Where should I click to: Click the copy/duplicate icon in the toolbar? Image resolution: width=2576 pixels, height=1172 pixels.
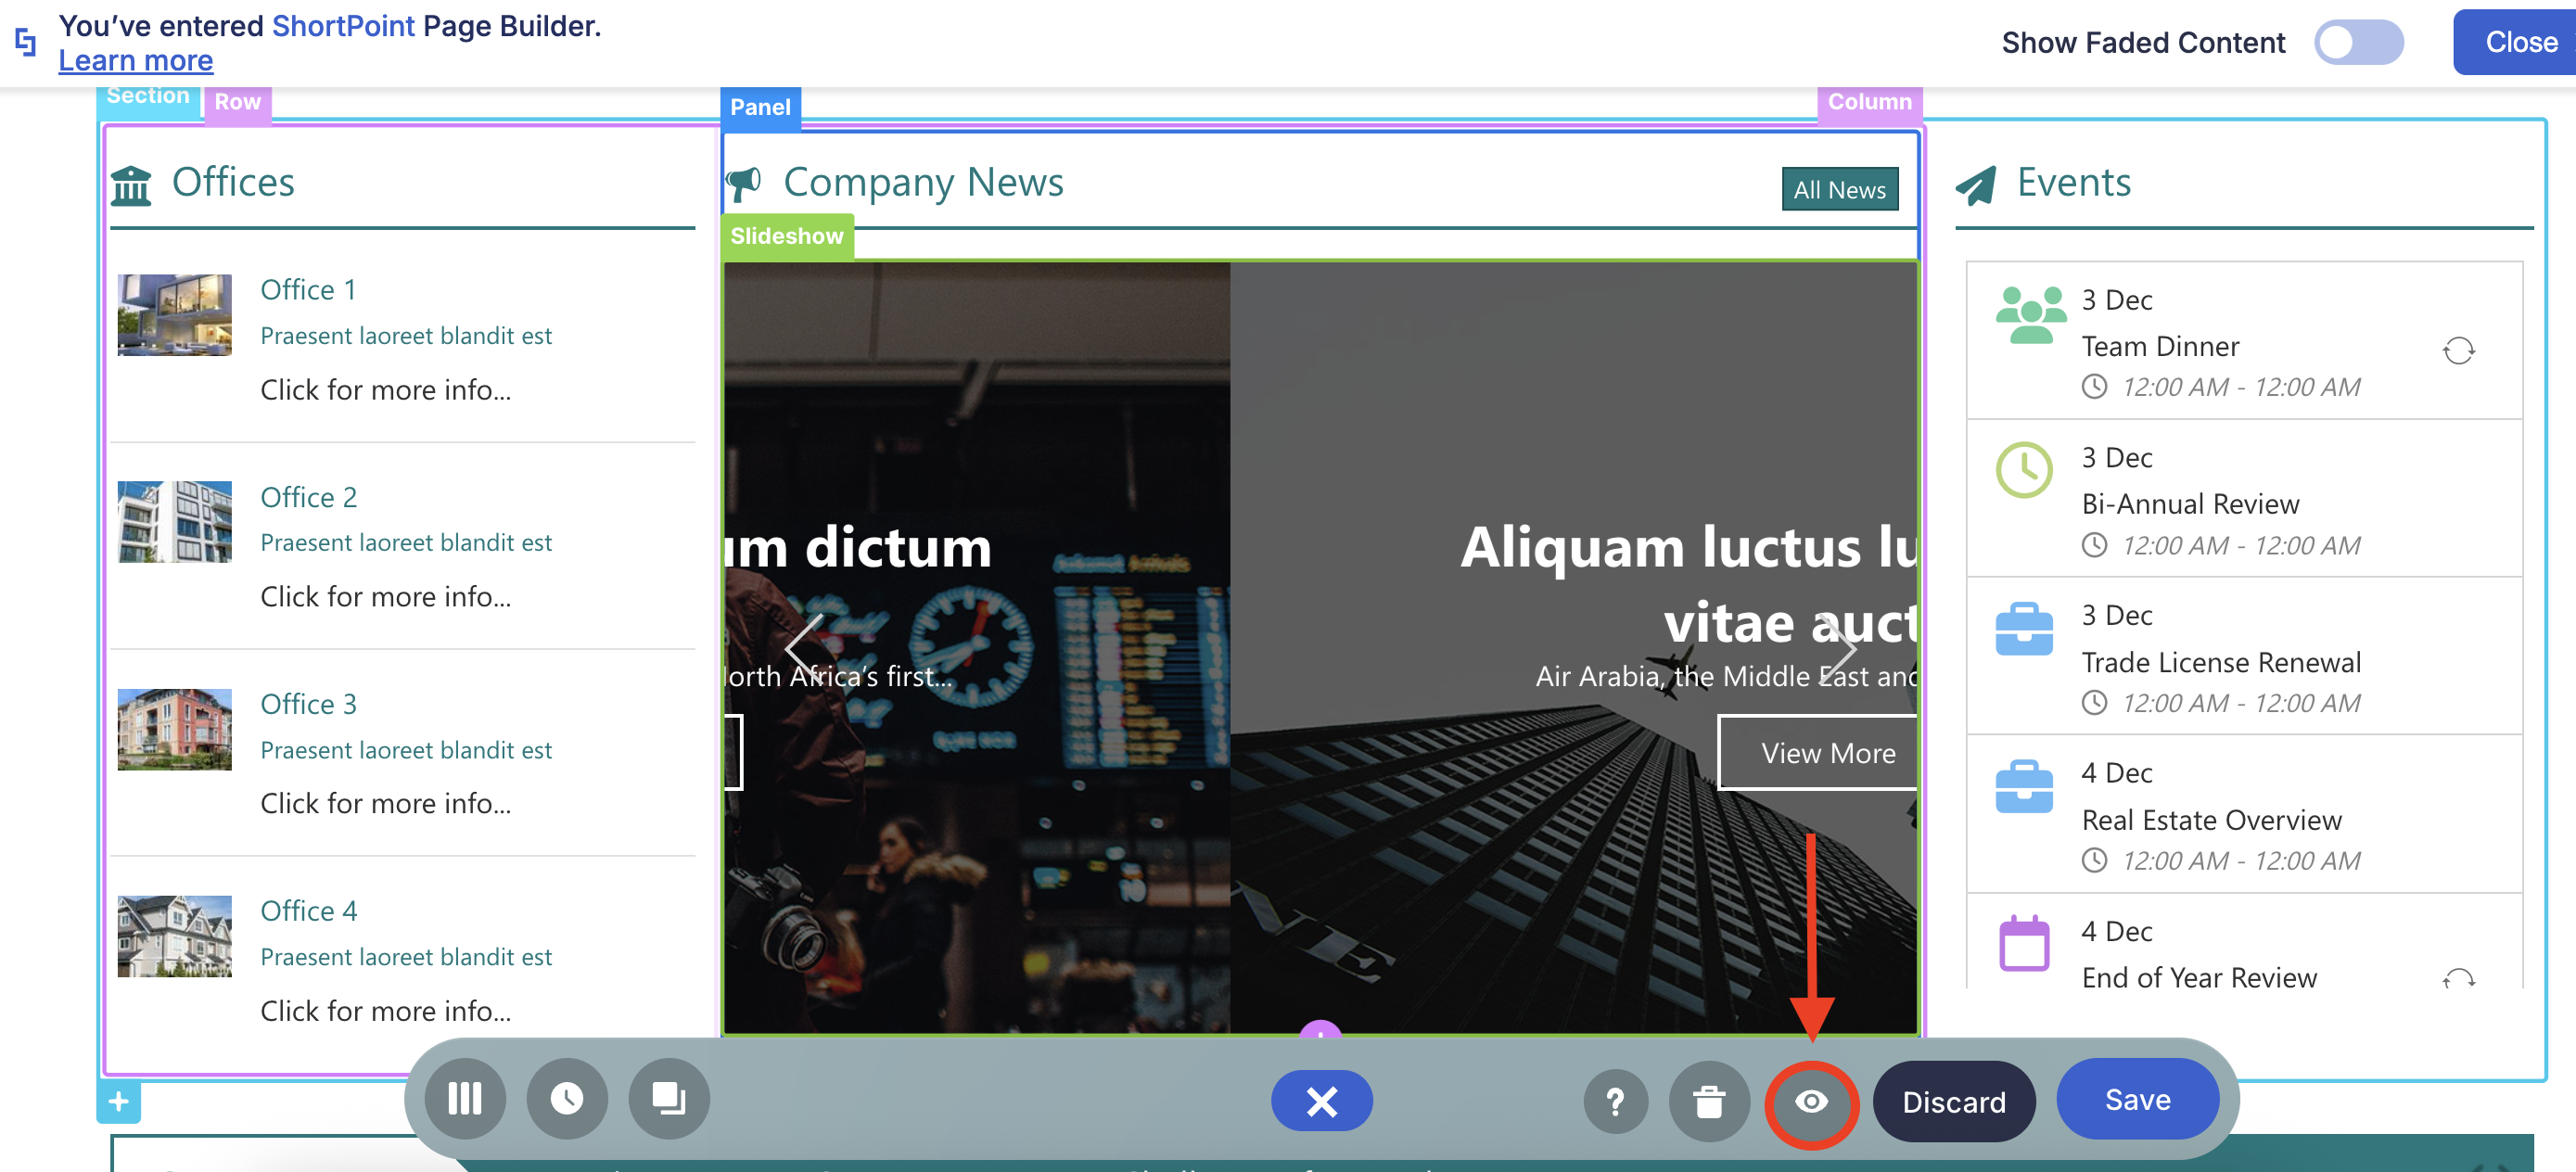(668, 1099)
